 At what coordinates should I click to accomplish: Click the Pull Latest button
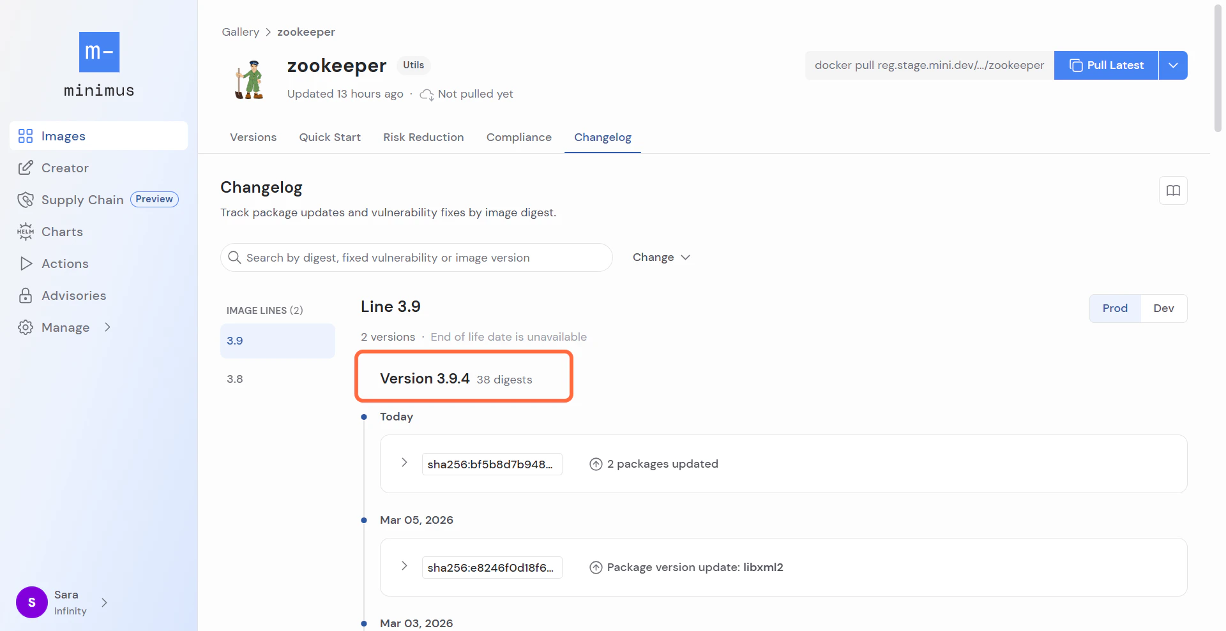tap(1106, 65)
